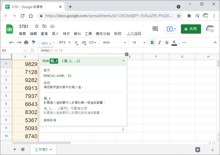
Task: Open the Chrome three-dot menu
Action: pos(214,16)
